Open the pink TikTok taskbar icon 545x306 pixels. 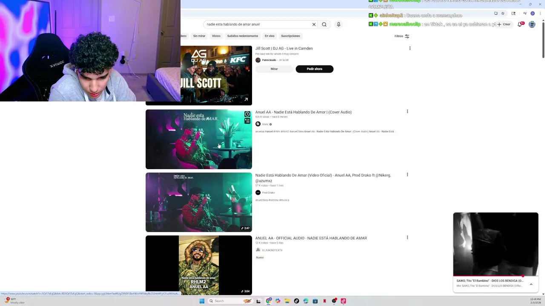tap(343, 301)
